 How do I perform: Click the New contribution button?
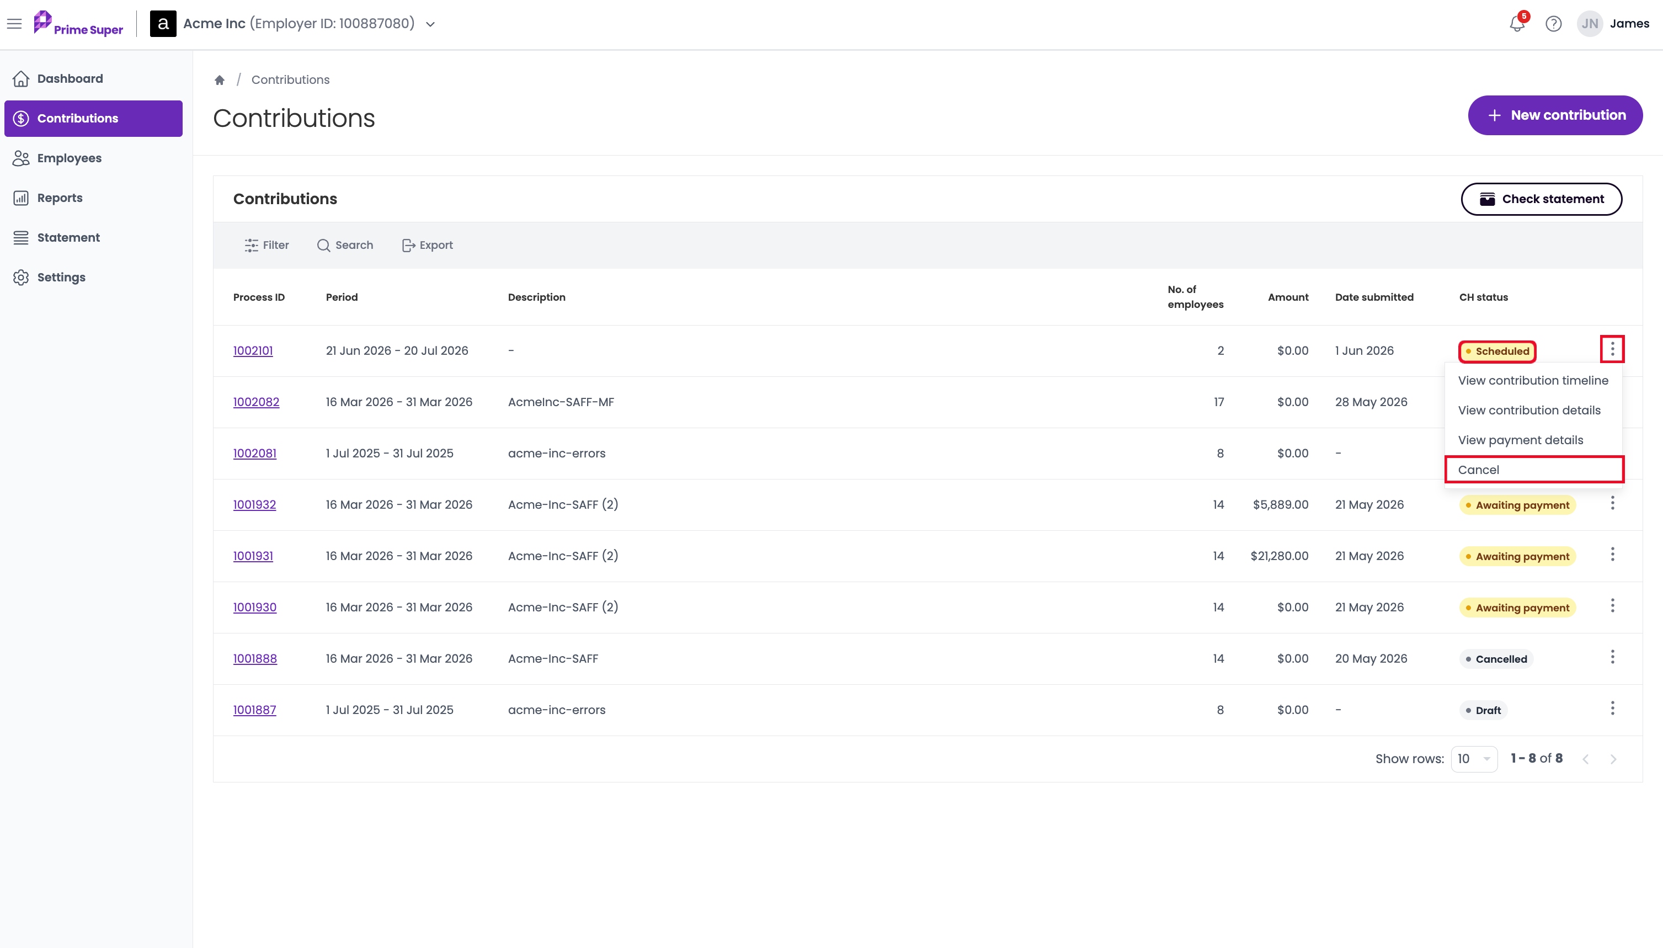pos(1555,115)
